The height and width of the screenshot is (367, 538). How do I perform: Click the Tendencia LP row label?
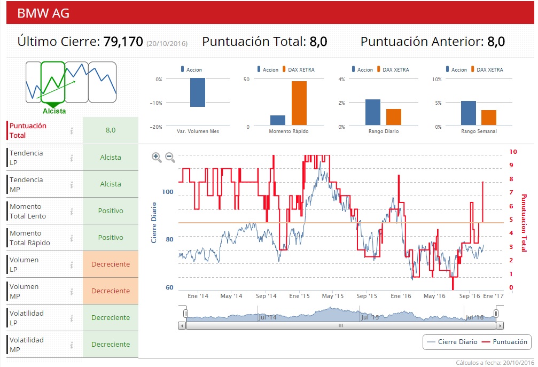tap(26, 158)
